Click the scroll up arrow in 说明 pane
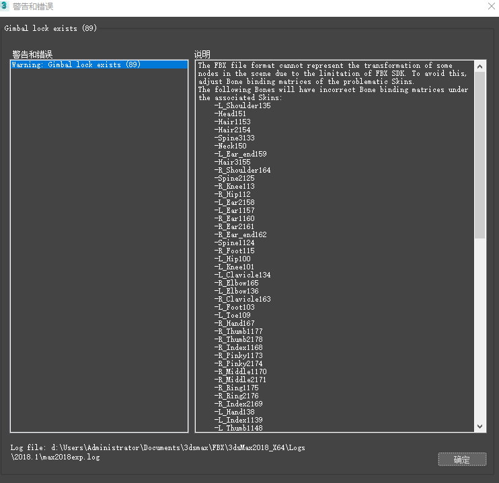This screenshot has height=483, width=499. click(480, 67)
